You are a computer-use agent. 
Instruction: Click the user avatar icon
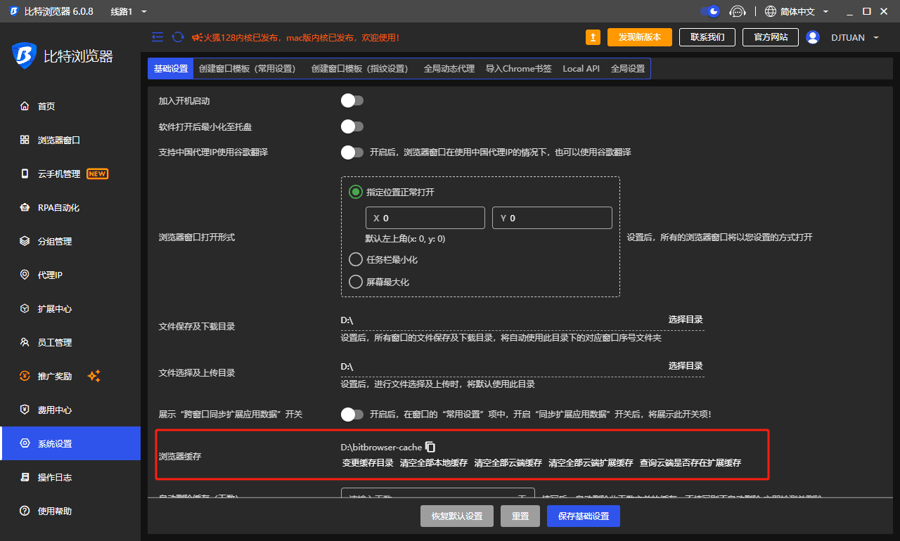coord(813,37)
